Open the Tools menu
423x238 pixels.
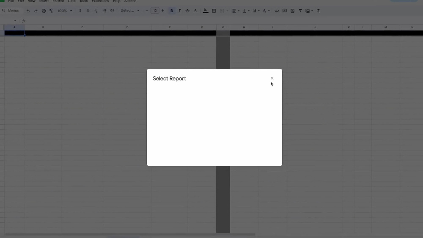tap(84, 1)
